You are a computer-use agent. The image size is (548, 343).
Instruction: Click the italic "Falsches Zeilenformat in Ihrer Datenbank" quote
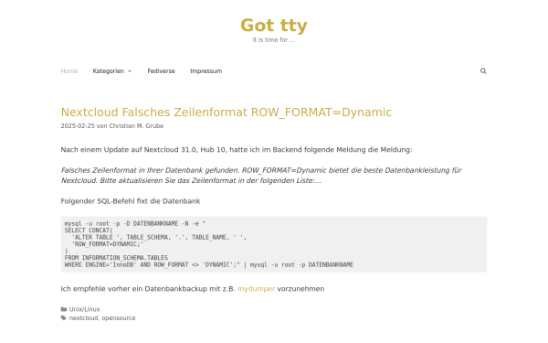[x=261, y=176]
